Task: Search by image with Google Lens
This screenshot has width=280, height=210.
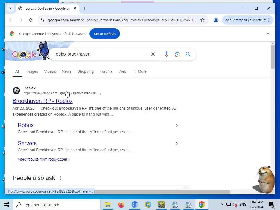Action: pos(177,54)
